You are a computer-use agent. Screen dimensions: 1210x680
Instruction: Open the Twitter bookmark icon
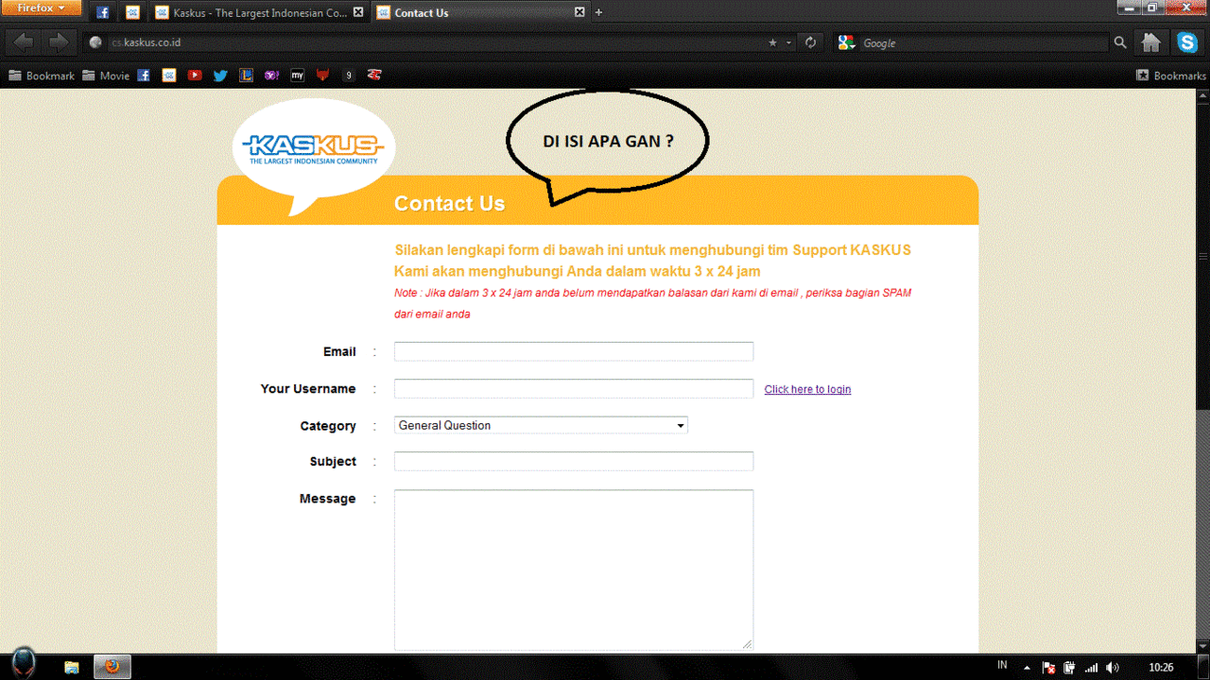point(220,76)
